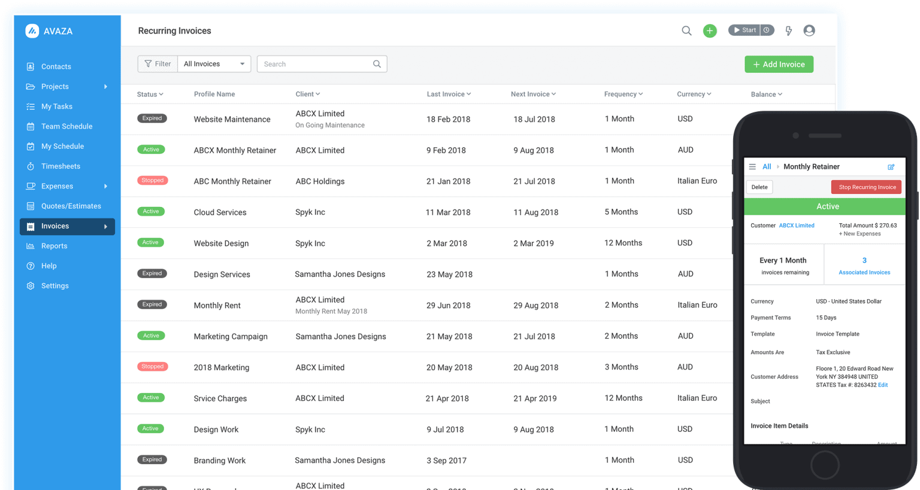Open the hamburger menu on phone screen
This screenshot has width=920, height=490.
[x=752, y=167]
